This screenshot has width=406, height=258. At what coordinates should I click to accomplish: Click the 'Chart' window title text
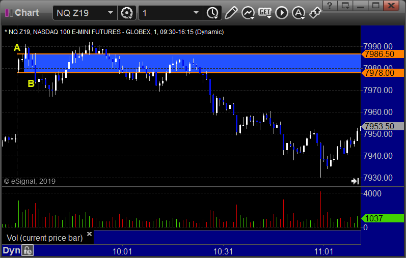[26, 13]
